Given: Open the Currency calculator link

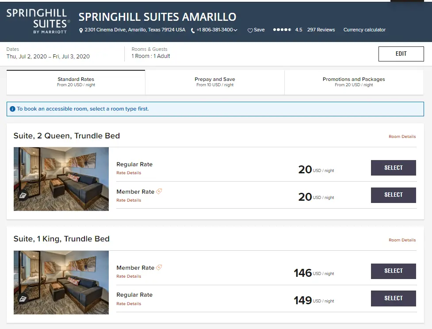Looking at the screenshot, I should point(364,30).
